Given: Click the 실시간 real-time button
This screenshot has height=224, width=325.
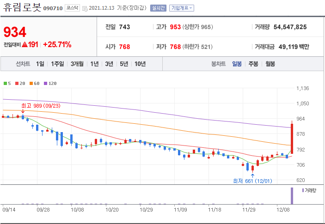Looking at the screenshot, I should point(158,8).
